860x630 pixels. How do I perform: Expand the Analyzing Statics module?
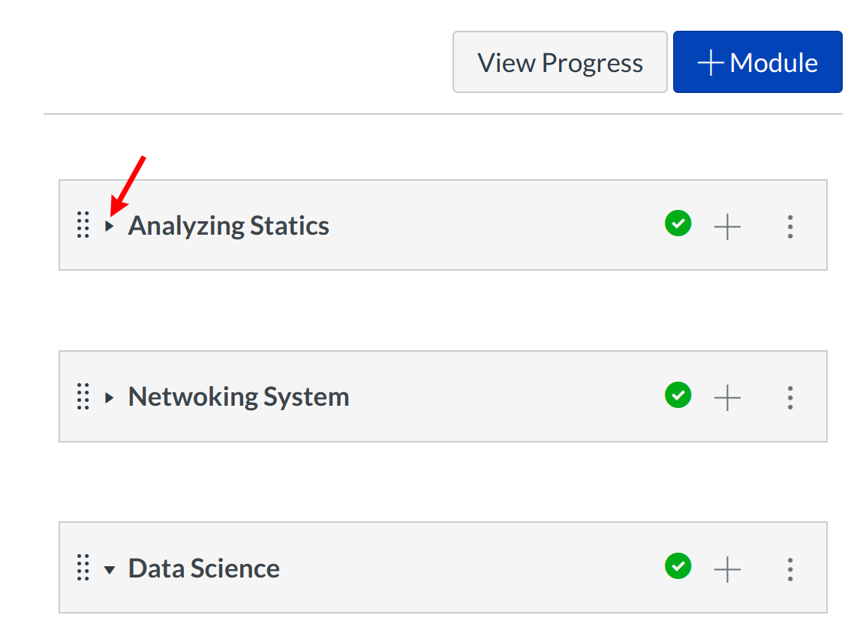click(x=110, y=226)
